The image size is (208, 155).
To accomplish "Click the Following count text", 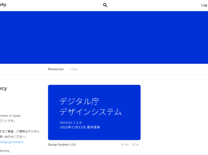I will 5,151.
